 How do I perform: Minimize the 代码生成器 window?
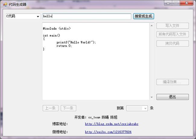[x=168, y=3]
